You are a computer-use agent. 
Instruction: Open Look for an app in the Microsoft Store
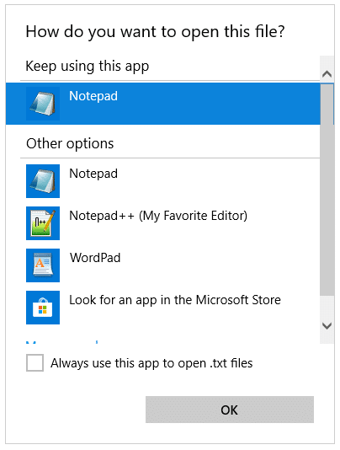point(175,300)
